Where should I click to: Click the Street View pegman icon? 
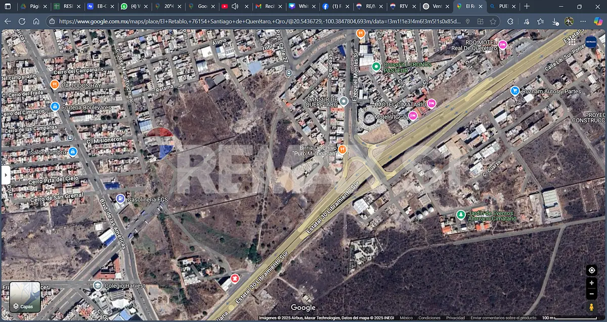(x=592, y=307)
